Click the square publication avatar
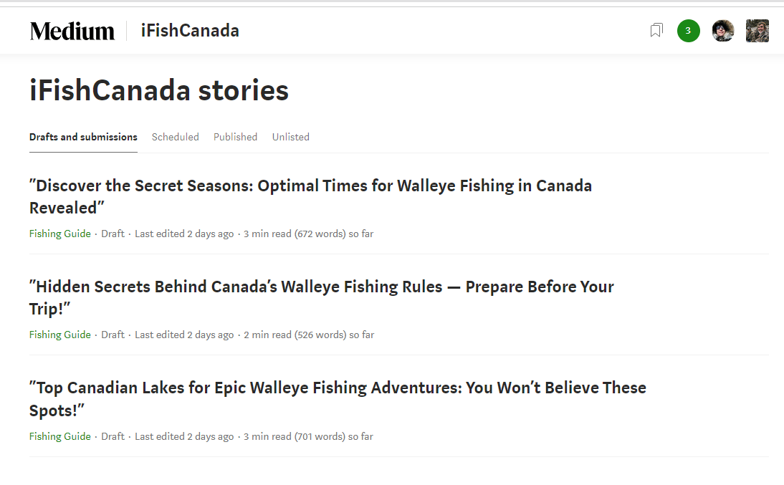 coord(757,31)
